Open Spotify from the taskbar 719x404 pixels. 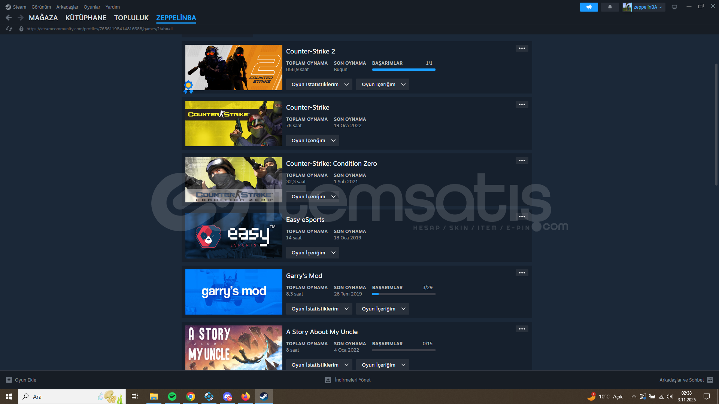(x=172, y=397)
